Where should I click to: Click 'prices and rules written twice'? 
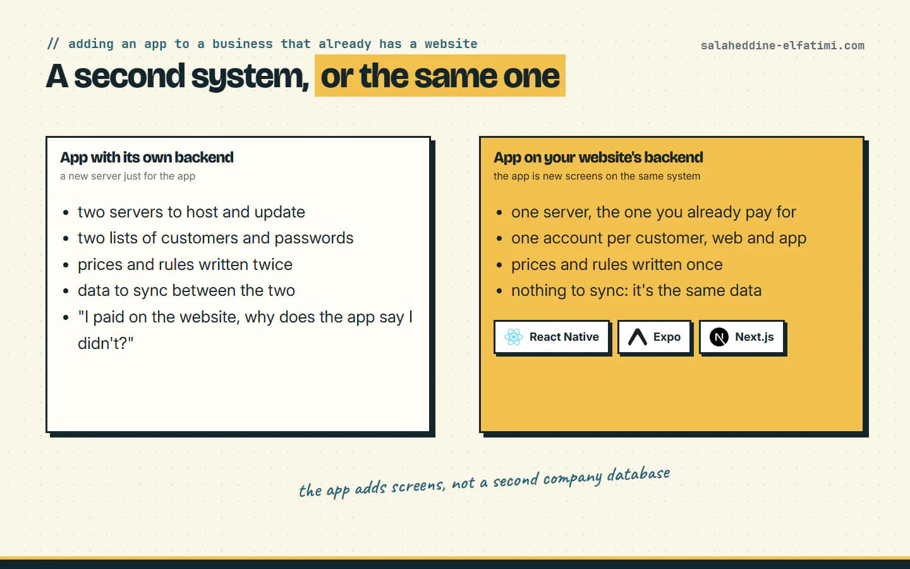(185, 264)
